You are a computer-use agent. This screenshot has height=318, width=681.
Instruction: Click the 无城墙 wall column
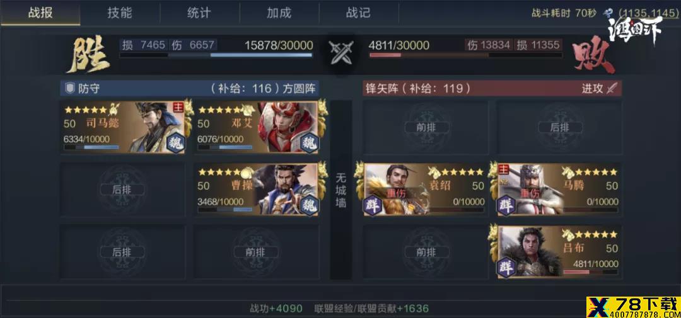pyautogui.click(x=341, y=190)
